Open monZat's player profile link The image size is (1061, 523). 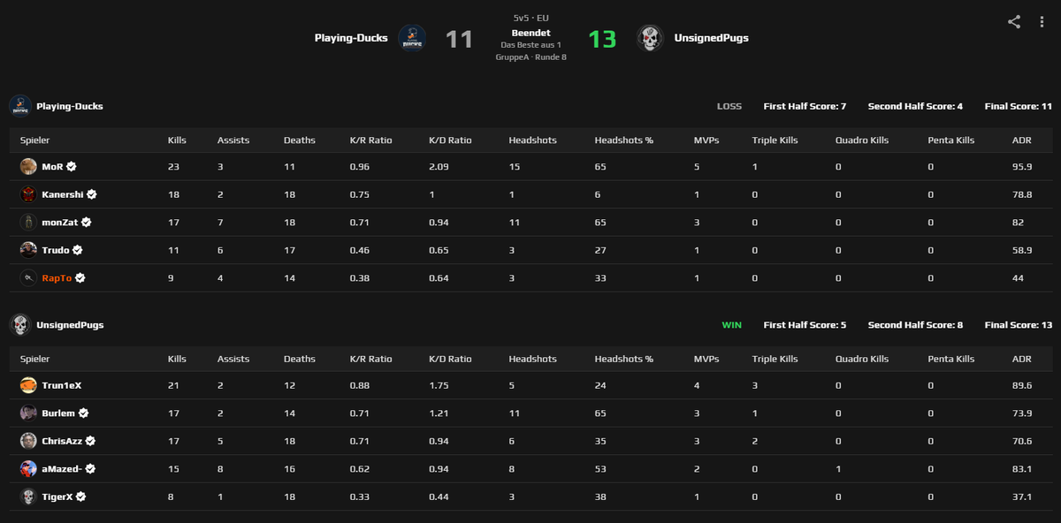click(x=60, y=223)
